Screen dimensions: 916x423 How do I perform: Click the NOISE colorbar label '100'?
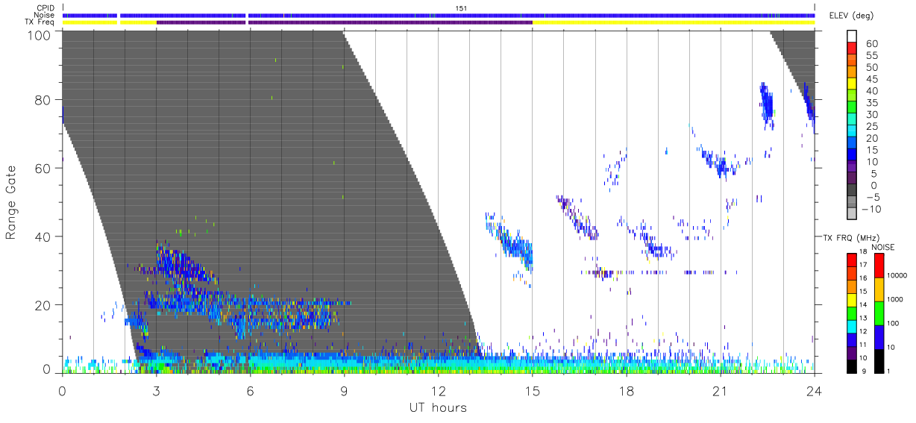pyautogui.click(x=894, y=323)
